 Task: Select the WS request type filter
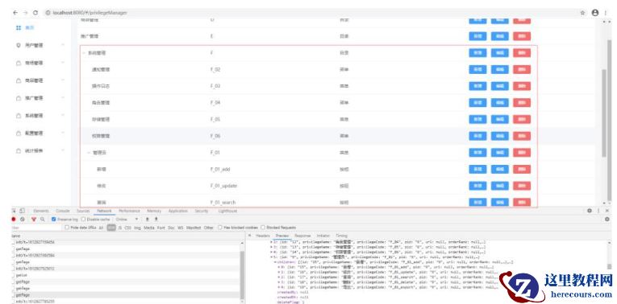[x=180, y=228]
